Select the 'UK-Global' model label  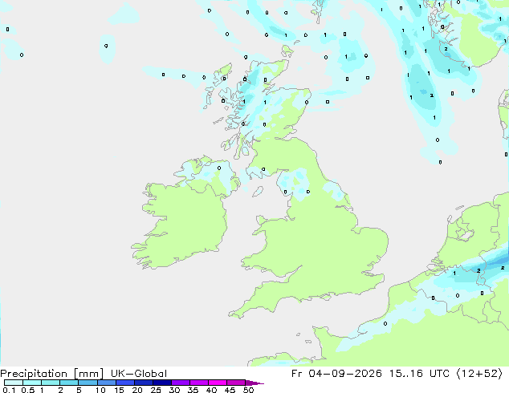(x=139, y=374)
